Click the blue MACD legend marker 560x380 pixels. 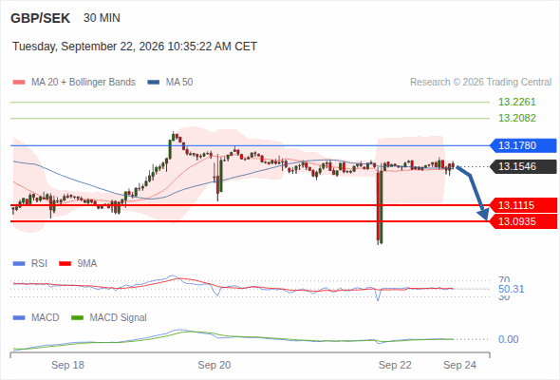[x=19, y=318]
